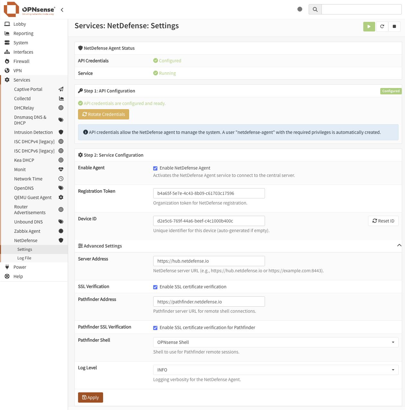The height and width of the screenshot is (410, 405).
Task: Select the Monit heartbeat icon
Action: pos(61,169)
